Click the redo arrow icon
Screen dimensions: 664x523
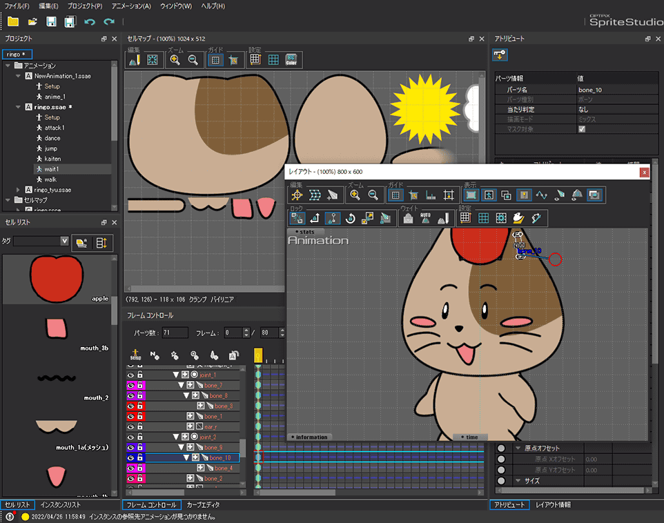pyautogui.click(x=109, y=21)
